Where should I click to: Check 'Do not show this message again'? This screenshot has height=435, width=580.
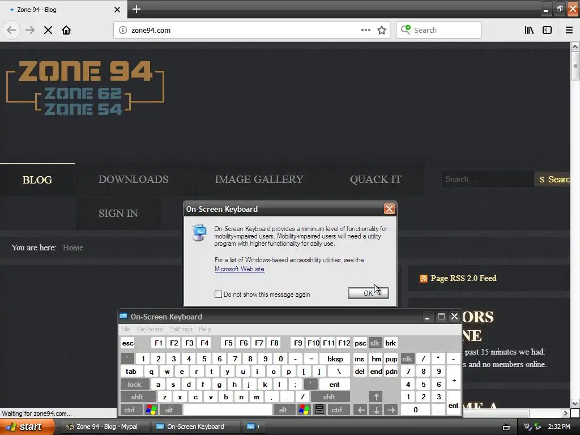click(218, 295)
